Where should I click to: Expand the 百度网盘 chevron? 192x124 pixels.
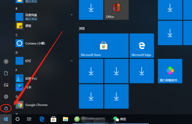point(72,15)
